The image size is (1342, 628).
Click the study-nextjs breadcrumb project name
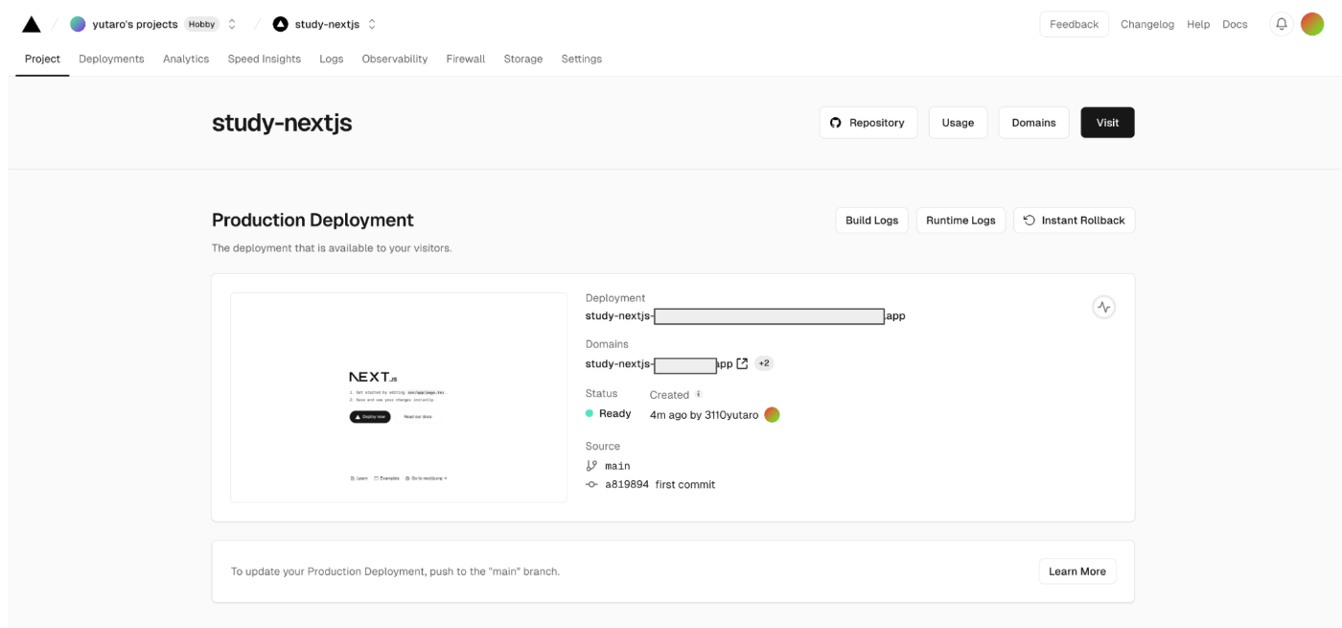(327, 24)
